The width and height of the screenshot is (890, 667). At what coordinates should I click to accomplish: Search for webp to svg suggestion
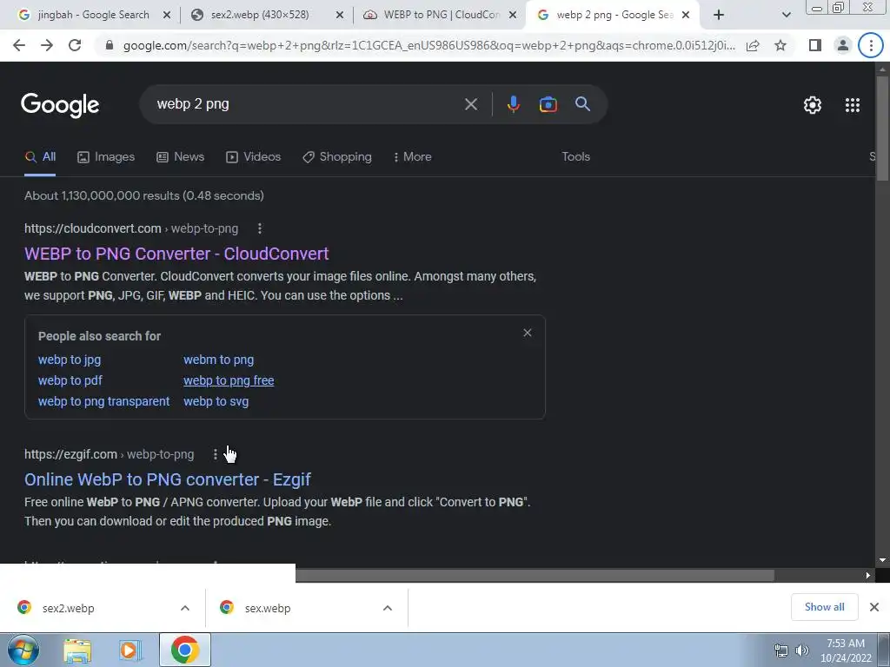[216, 401]
